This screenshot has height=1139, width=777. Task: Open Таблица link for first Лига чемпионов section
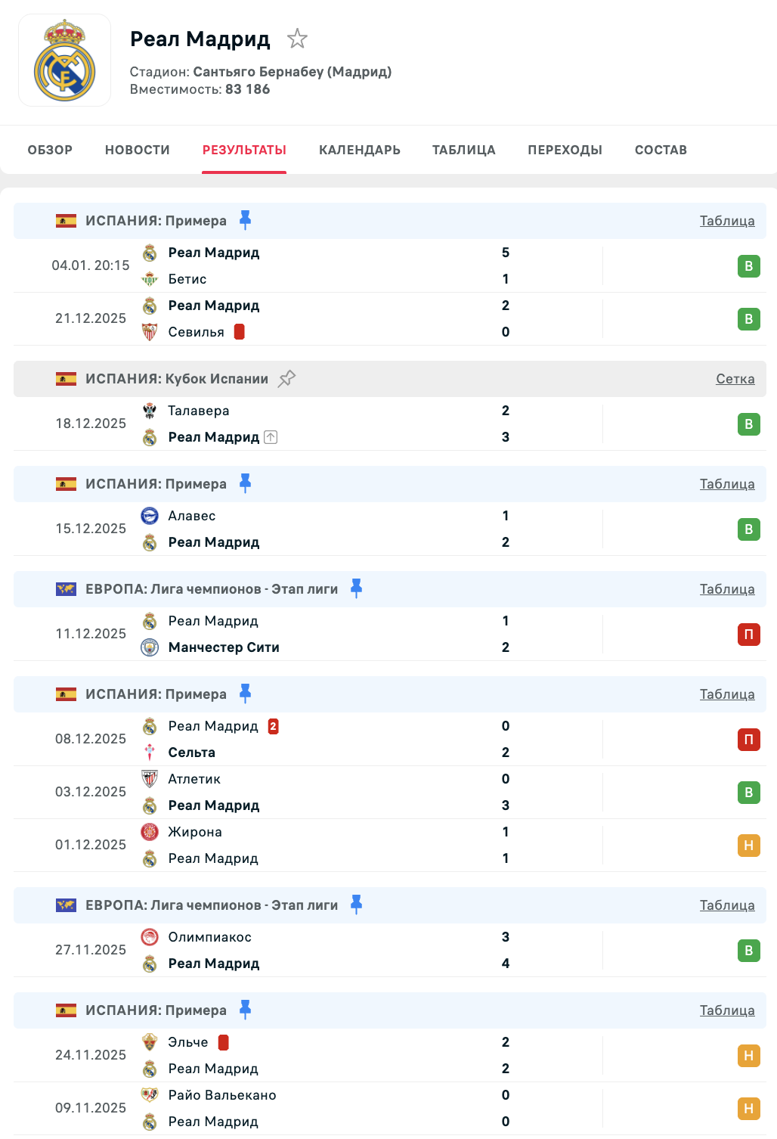[726, 589]
